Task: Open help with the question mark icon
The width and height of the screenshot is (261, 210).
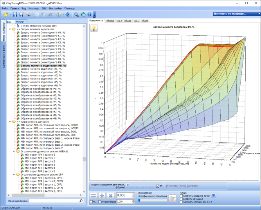Action: click(90, 14)
